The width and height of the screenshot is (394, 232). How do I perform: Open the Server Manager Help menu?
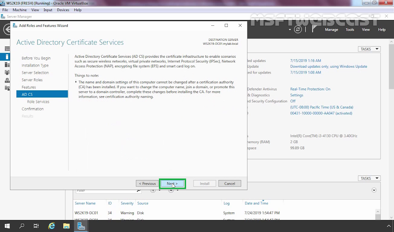382,29
